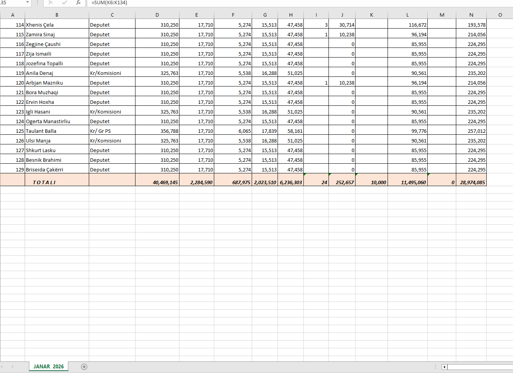Select the Kr/ Gr PS position cell
Screen dimensions: 513x373
point(112,131)
